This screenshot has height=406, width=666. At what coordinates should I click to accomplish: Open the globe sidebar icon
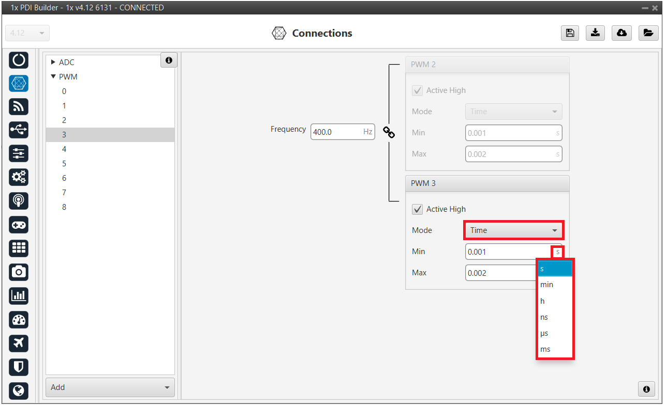point(19,391)
